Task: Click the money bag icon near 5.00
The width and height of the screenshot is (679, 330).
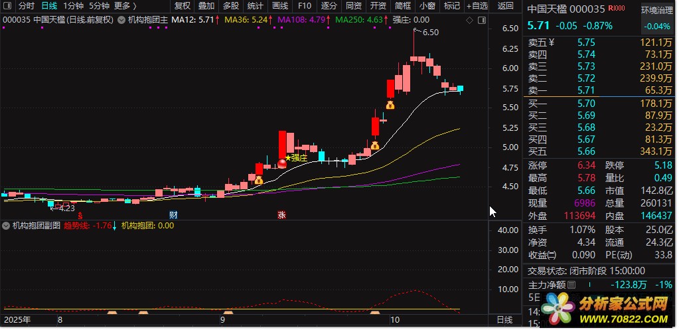Action: coord(374,145)
